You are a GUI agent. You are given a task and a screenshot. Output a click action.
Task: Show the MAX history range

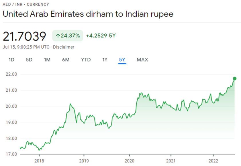(142, 60)
